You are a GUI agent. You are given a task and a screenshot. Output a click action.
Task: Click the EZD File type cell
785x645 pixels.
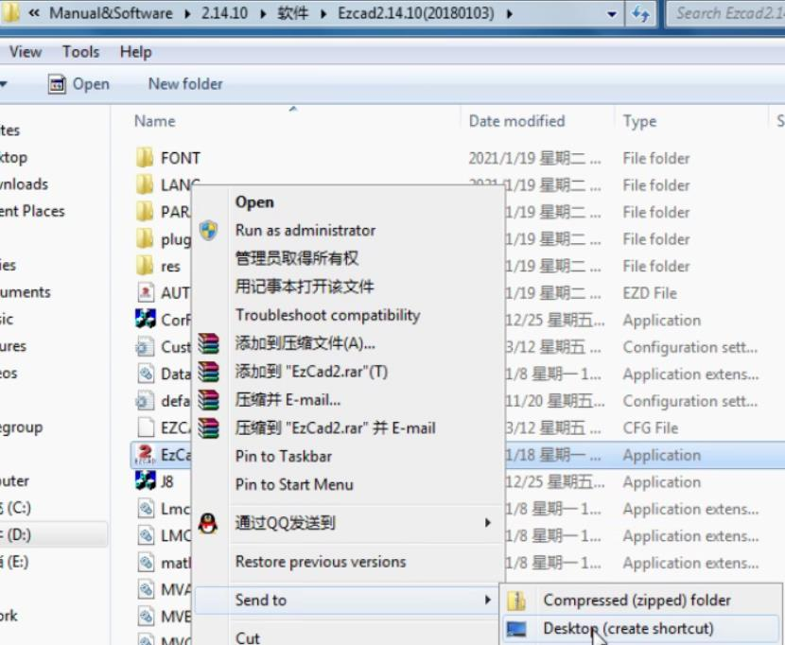click(650, 293)
